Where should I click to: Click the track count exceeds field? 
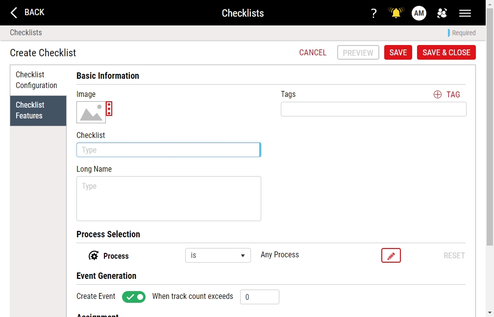pos(260,297)
